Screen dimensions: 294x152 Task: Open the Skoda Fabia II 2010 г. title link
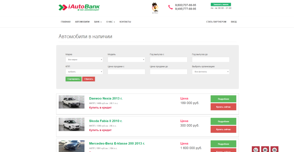pos(106,121)
